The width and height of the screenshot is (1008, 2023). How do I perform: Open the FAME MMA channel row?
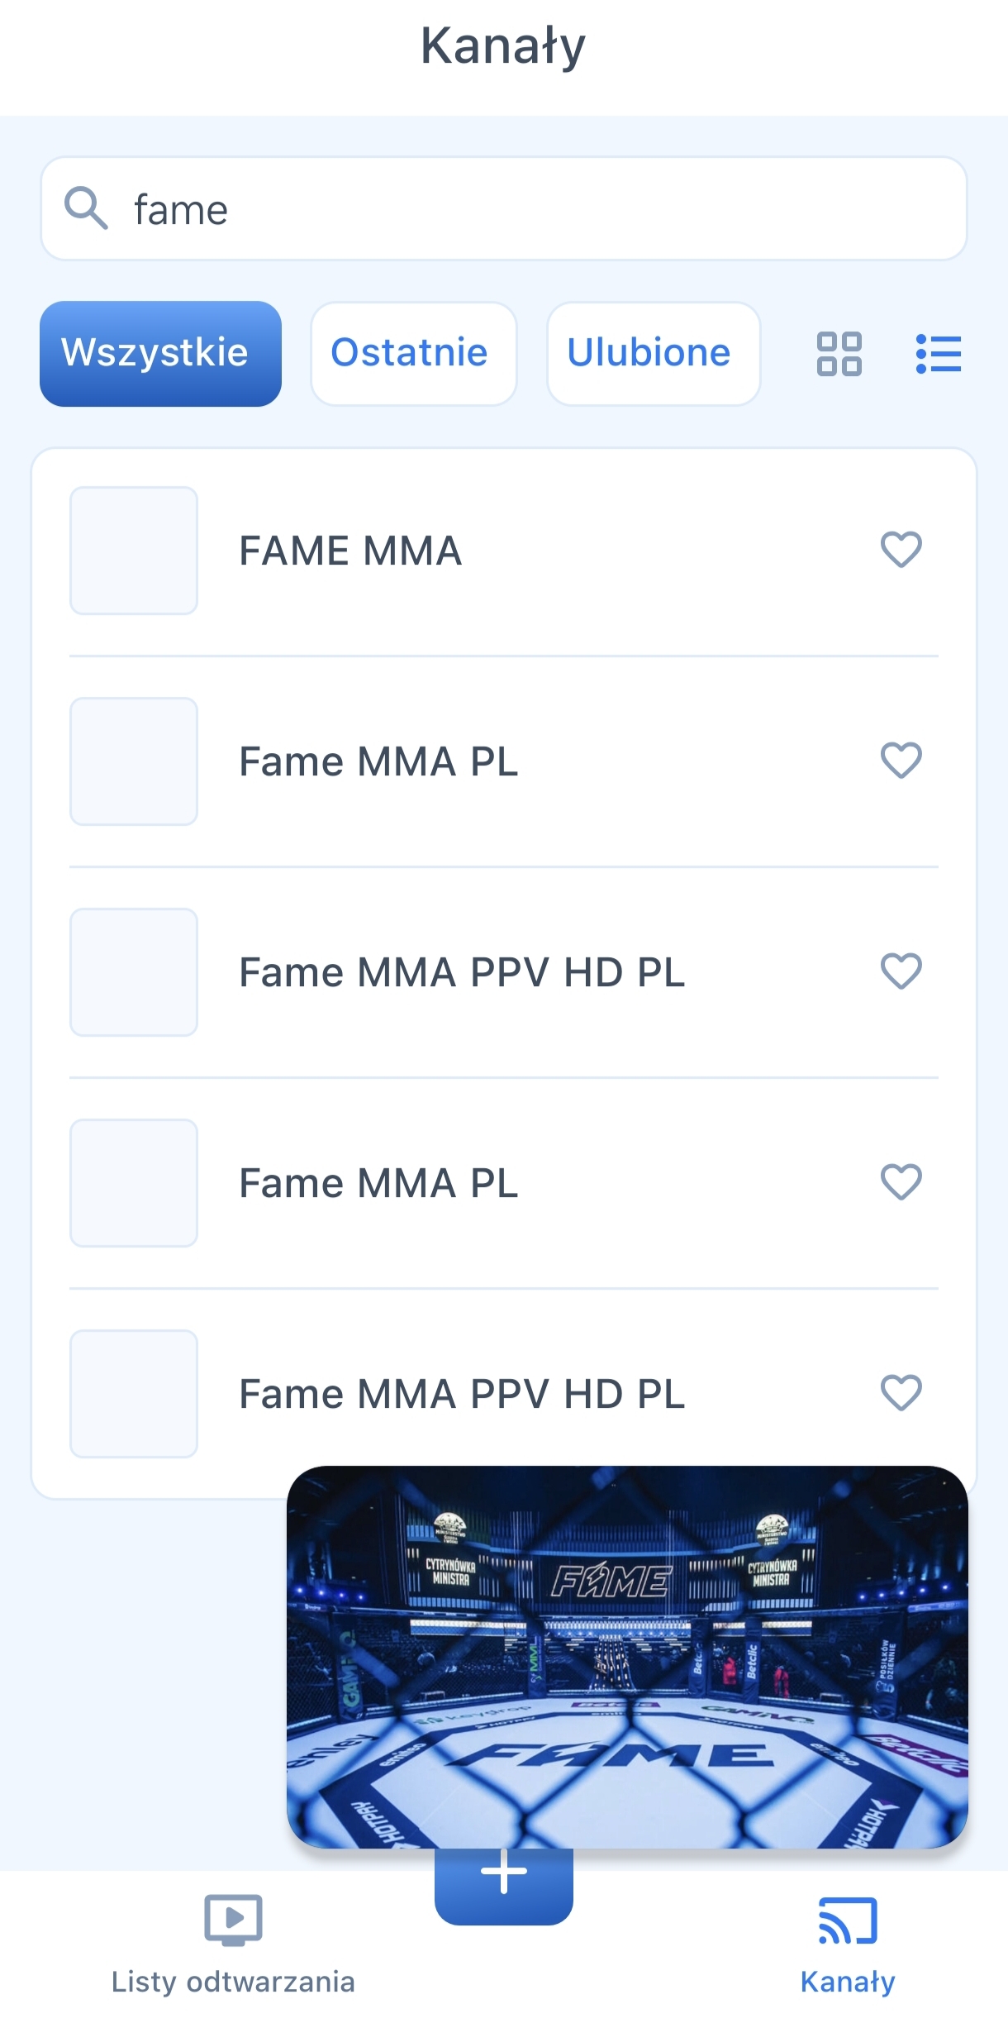click(x=496, y=551)
